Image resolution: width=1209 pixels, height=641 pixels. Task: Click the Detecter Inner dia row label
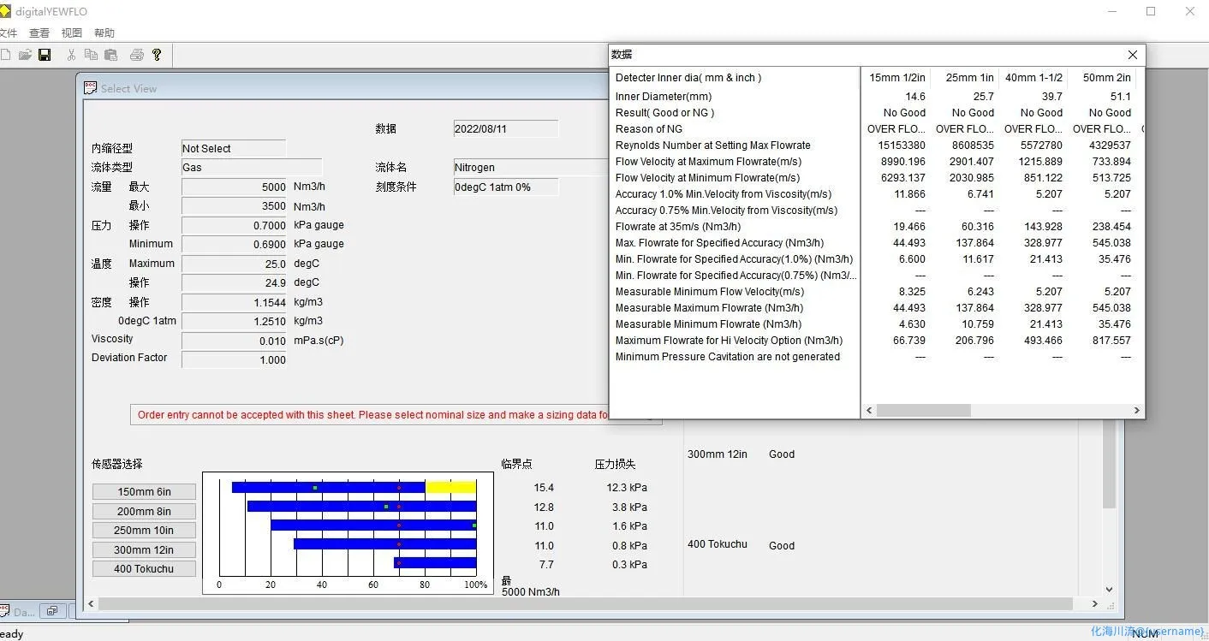(x=688, y=78)
